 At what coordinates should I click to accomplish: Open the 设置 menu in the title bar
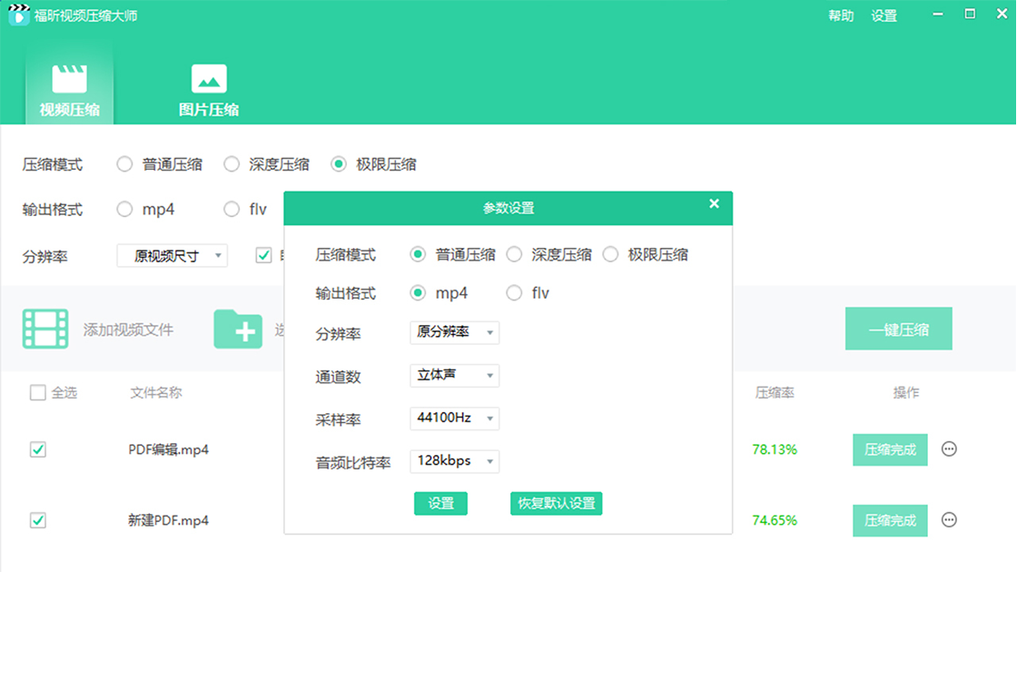point(884,15)
